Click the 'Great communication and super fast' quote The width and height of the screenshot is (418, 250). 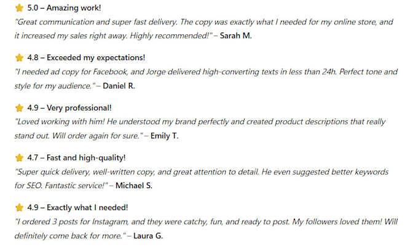point(204,29)
